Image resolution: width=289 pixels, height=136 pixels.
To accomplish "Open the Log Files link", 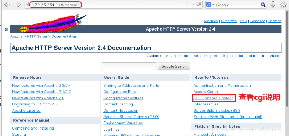I will tap(111, 129).
